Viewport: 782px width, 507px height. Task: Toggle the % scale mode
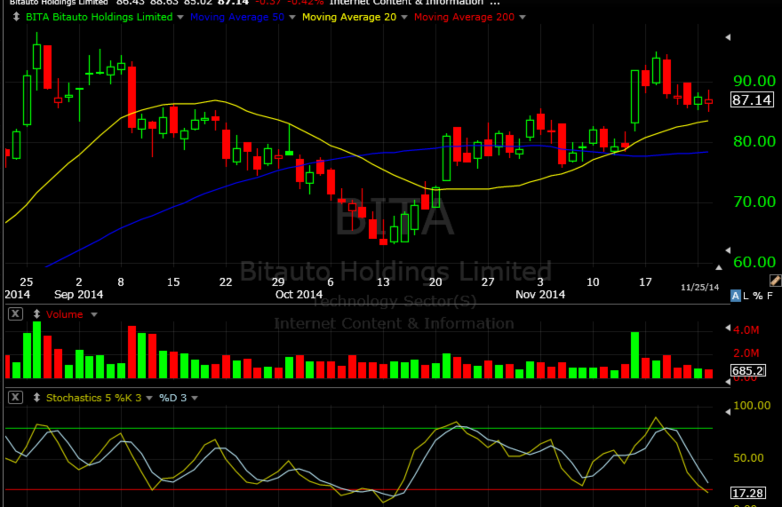tap(758, 296)
